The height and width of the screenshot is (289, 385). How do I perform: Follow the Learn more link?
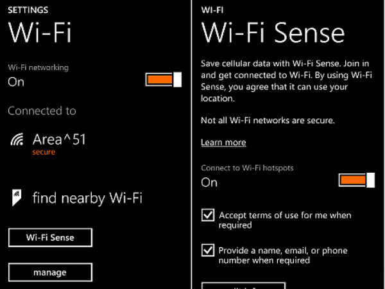(x=223, y=142)
